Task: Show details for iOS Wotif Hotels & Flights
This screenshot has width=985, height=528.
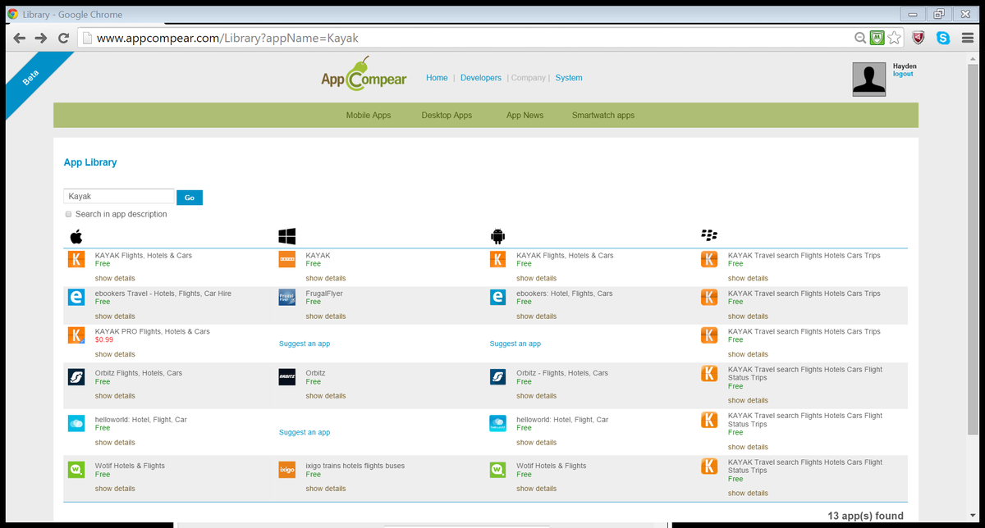Action: coord(115,489)
